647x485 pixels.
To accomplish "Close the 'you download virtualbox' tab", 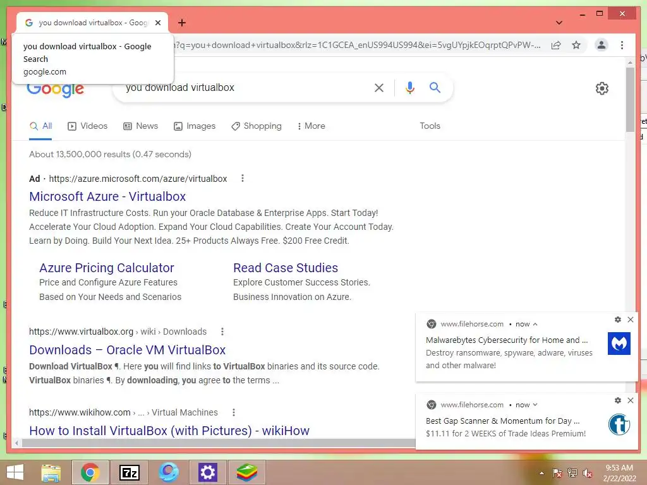I will coord(158,23).
